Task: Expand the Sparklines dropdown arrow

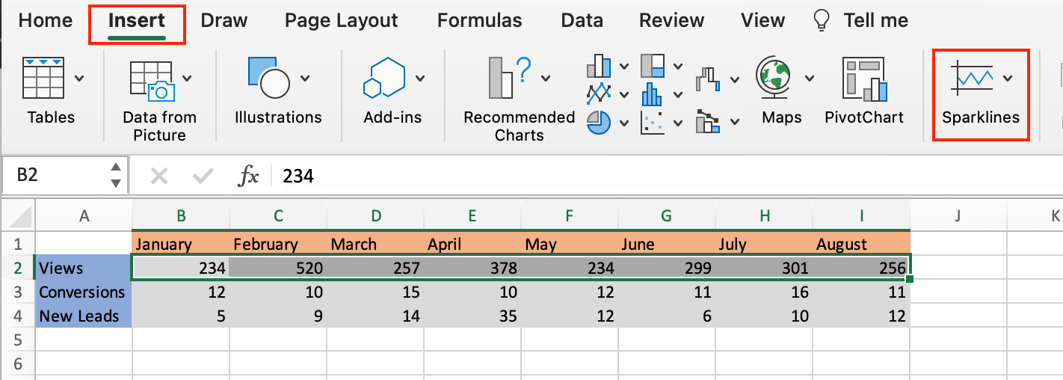Action: click(x=1008, y=78)
